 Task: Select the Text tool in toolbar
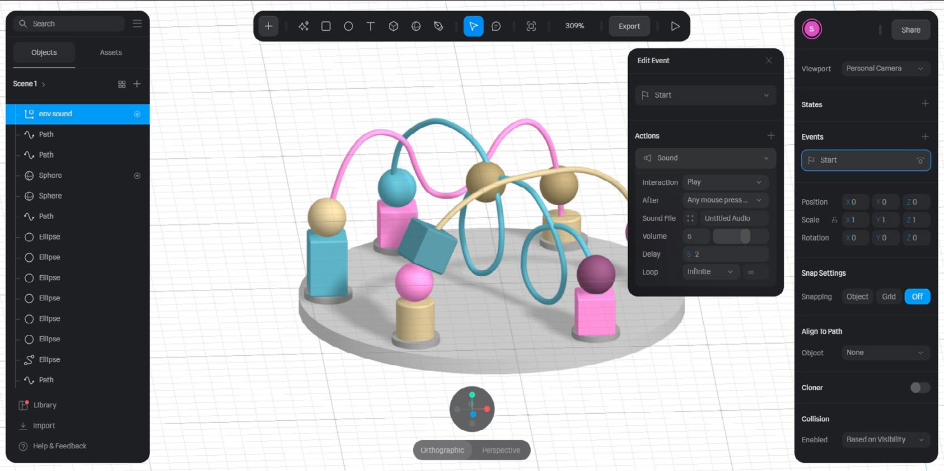(370, 26)
